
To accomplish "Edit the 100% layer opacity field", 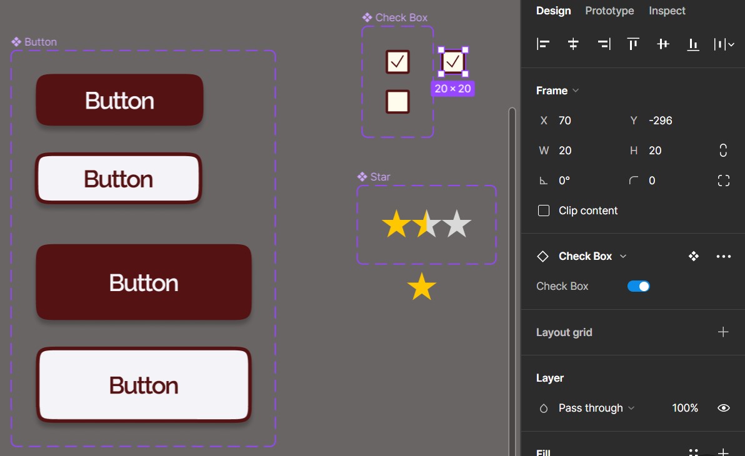I will coord(684,408).
